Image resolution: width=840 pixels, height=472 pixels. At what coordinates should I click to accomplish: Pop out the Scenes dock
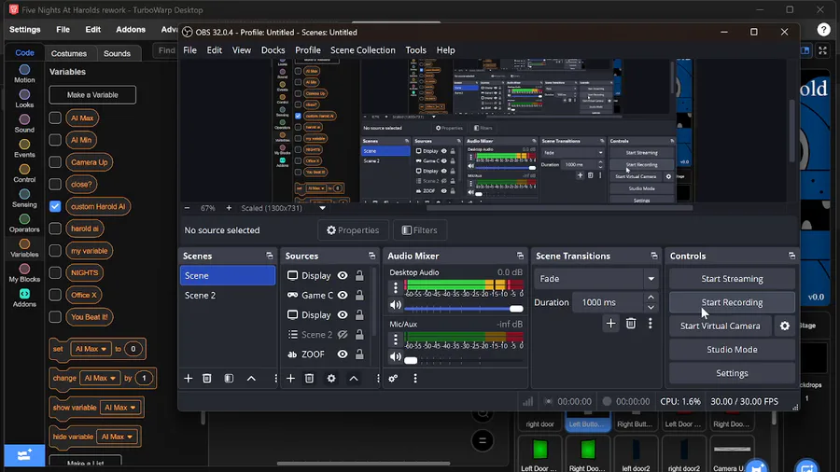pyautogui.click(x=270, y=256)
